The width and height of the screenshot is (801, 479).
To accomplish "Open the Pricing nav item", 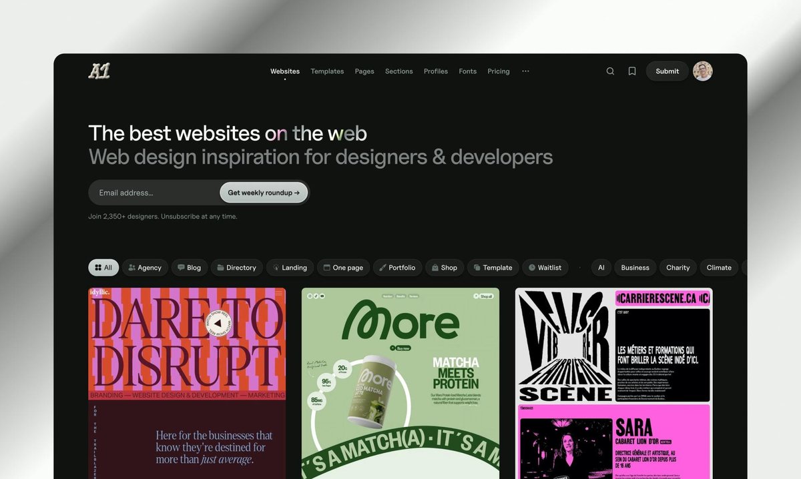I will point(499,71).
